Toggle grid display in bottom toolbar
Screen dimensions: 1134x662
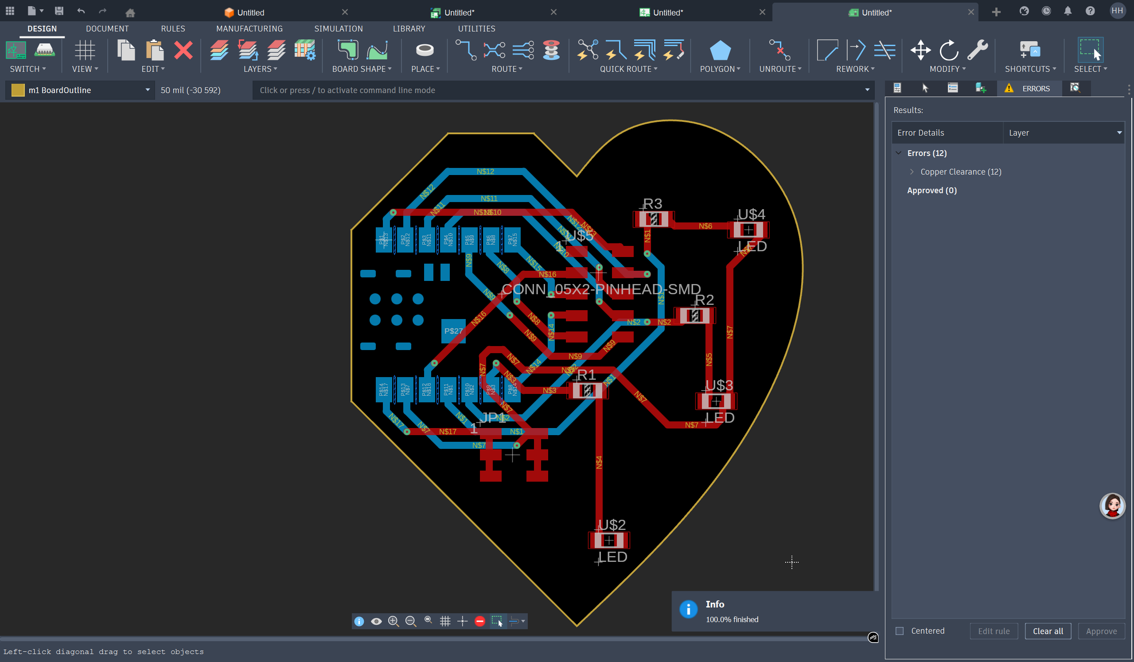[x=445, y=622]
